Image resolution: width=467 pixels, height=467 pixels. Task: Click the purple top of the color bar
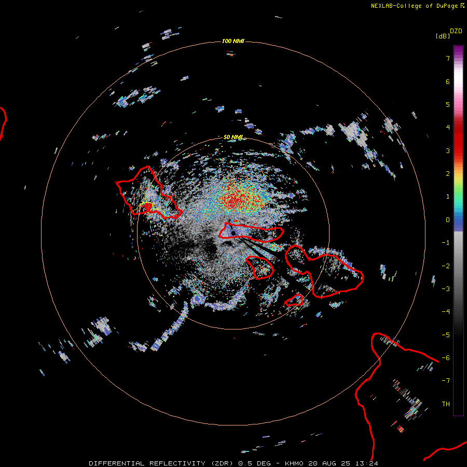pyautogui.click(x=458, y=50)
